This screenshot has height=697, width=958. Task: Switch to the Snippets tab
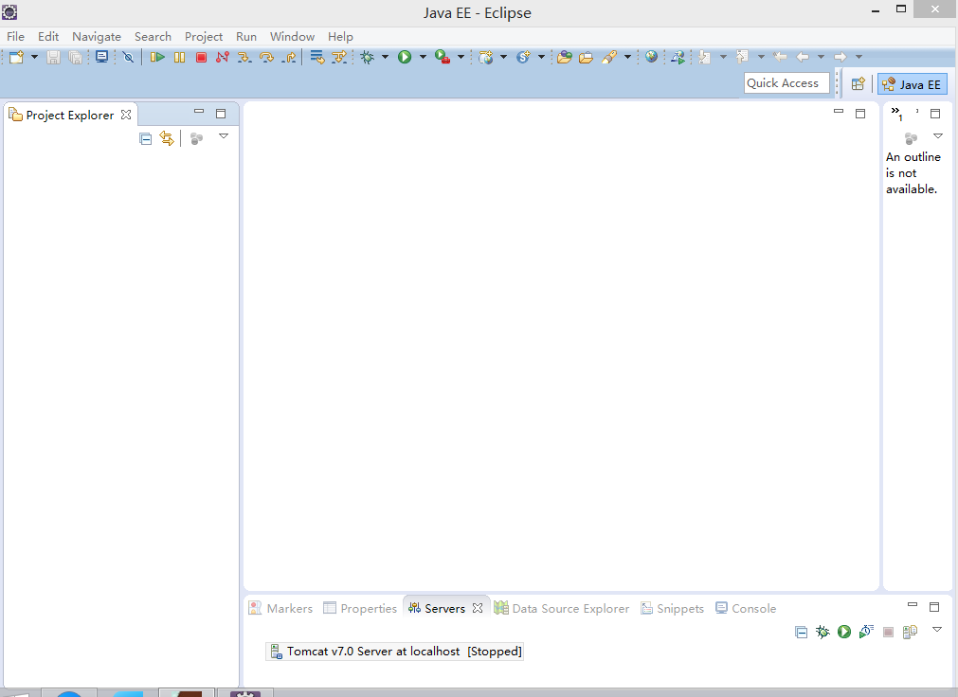673,608
